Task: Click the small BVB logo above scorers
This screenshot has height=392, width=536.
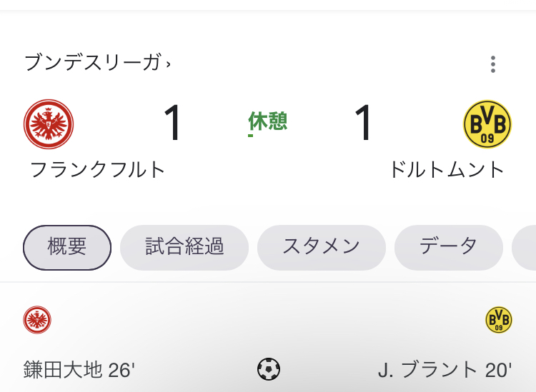Action: coord(499,320)
